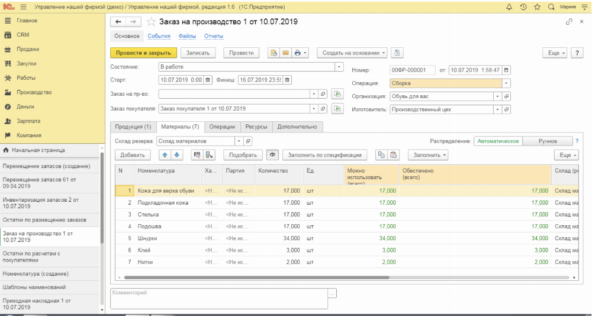Open Деньги section in sidebar
This screenshot has width=592, height=317.
(x=25, y=106)
